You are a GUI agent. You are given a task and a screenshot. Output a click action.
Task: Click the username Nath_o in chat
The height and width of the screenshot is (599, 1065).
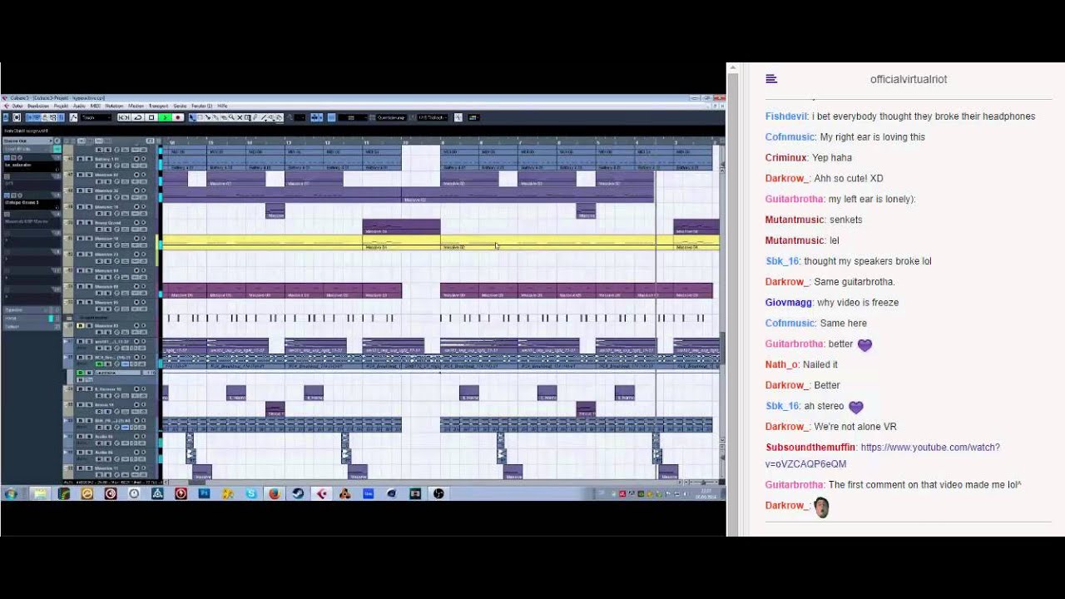781,364
